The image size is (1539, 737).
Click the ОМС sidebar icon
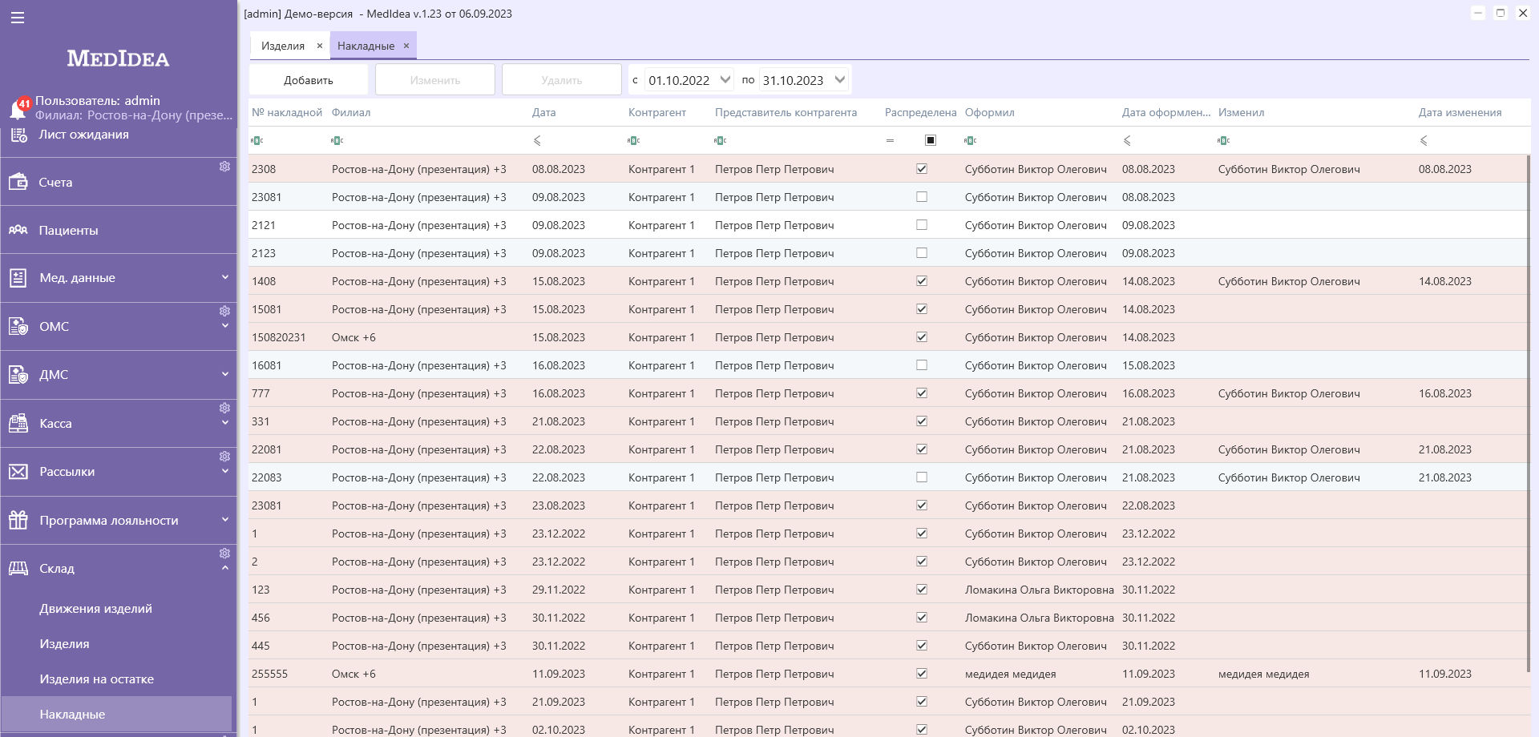pyautogui.click(x=18, y=326)
